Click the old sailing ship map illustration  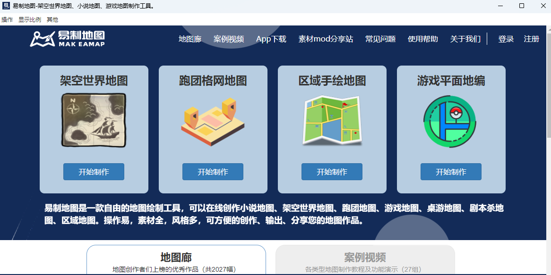click(x=94, y=120)
